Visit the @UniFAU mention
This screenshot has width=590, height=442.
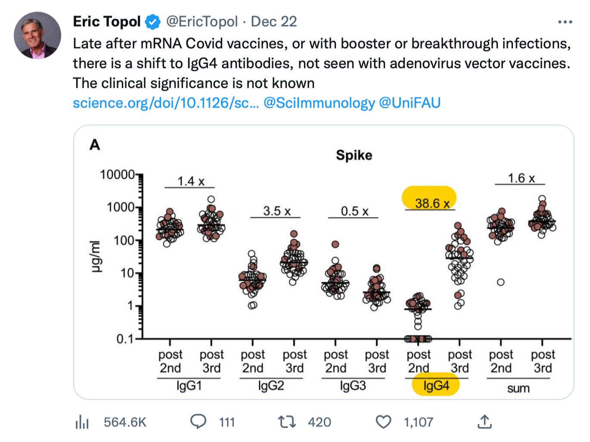410,103
